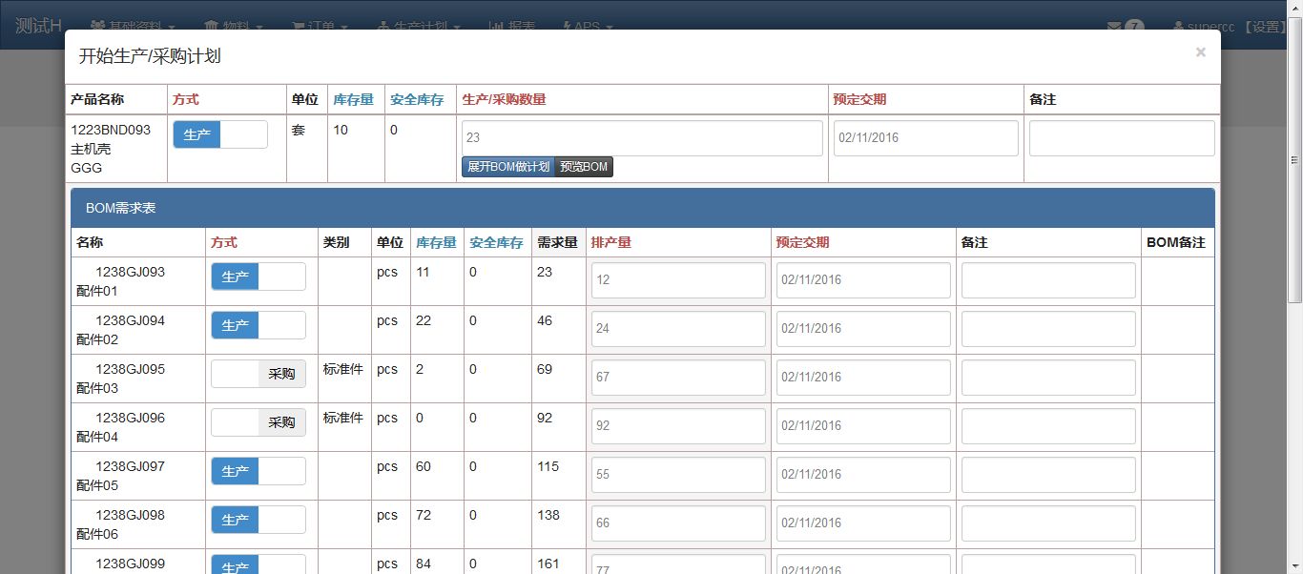Toggle 生产 switch in 配件05 row

tap(258, 471)
